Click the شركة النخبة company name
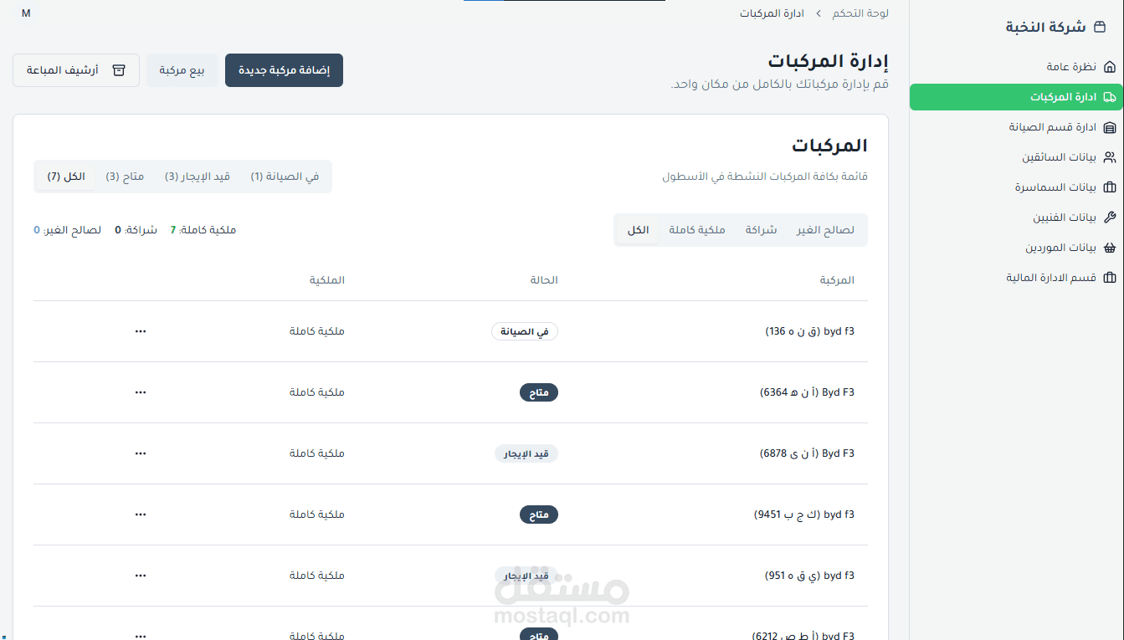Screen dimensions: 1124x640 (1045, 27)
